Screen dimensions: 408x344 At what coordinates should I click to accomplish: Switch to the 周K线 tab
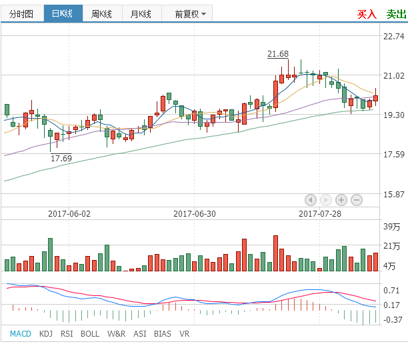point(102,13)
